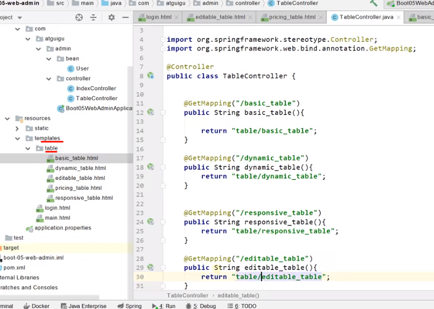Click the green build hammer icon
Image resolution: width=434 pixels, height=309 pixels.
tap(373, 3)
